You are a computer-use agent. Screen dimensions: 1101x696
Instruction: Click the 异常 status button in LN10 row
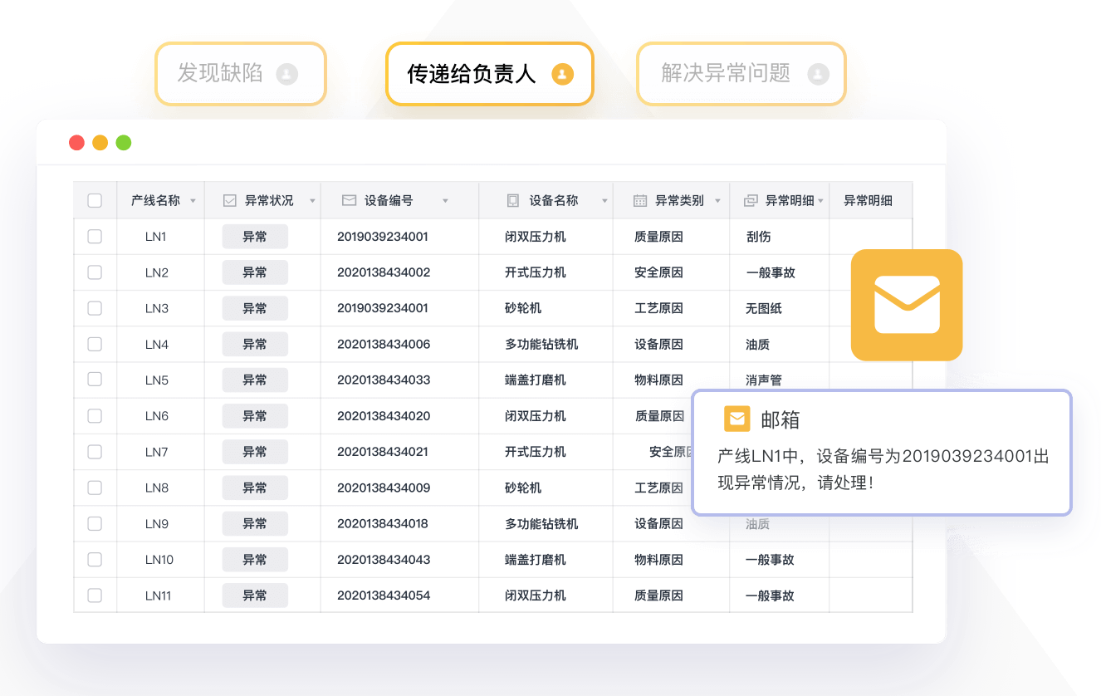click(x=255, y=560)
